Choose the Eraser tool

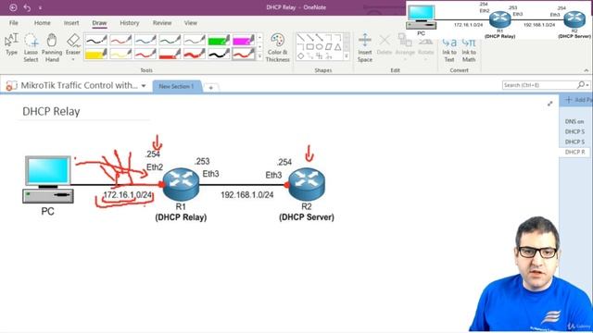pyautogui.click(x=73, y=43)
